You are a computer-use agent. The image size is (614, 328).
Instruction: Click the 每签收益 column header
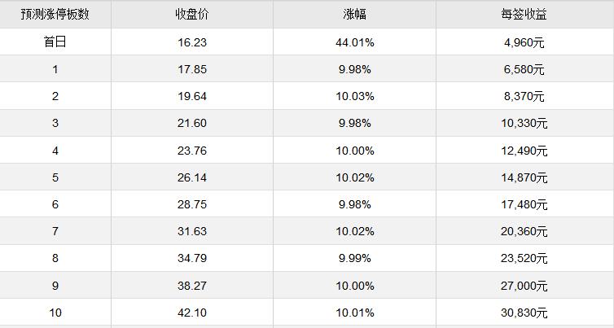[x=524, y=15]
